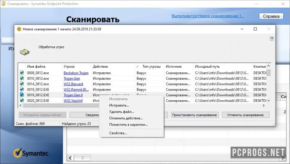Screen dimensions: 290x164
Task: Select the 0010_0812.exe file name cell
Action: (38, 79)
